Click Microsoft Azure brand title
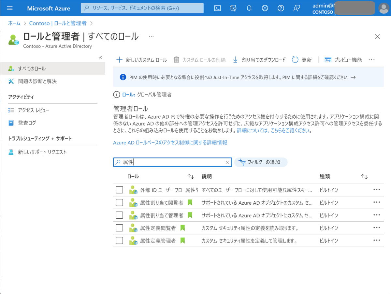This screenshot has height=294, width=391. pos(49,8)
